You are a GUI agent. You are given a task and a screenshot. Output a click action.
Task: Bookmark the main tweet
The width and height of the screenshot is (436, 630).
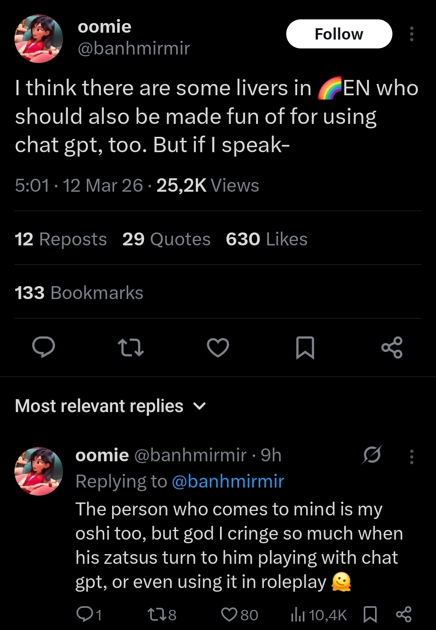pos(305,347)
